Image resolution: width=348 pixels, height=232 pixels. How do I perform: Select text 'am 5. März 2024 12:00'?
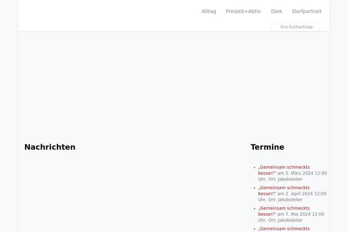tap(302, 173)
